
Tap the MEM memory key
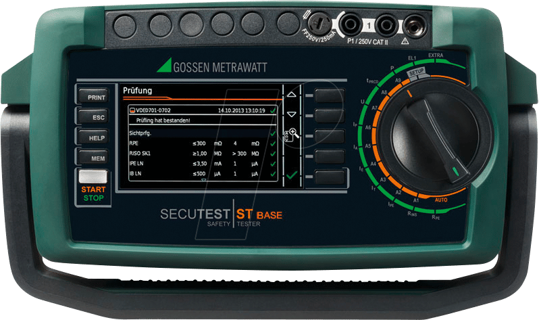coord(93,158)
